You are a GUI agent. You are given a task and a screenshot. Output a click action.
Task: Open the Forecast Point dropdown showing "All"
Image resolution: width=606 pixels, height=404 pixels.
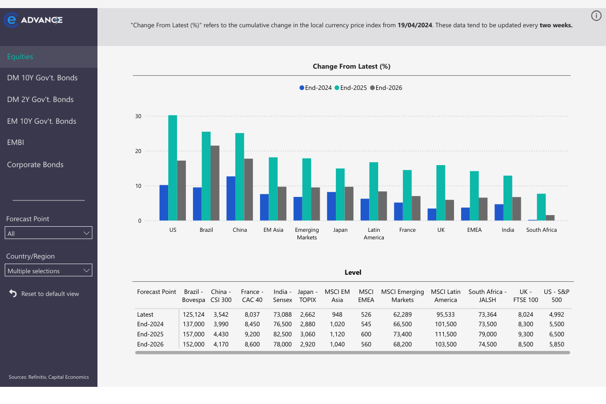(48, 233)
